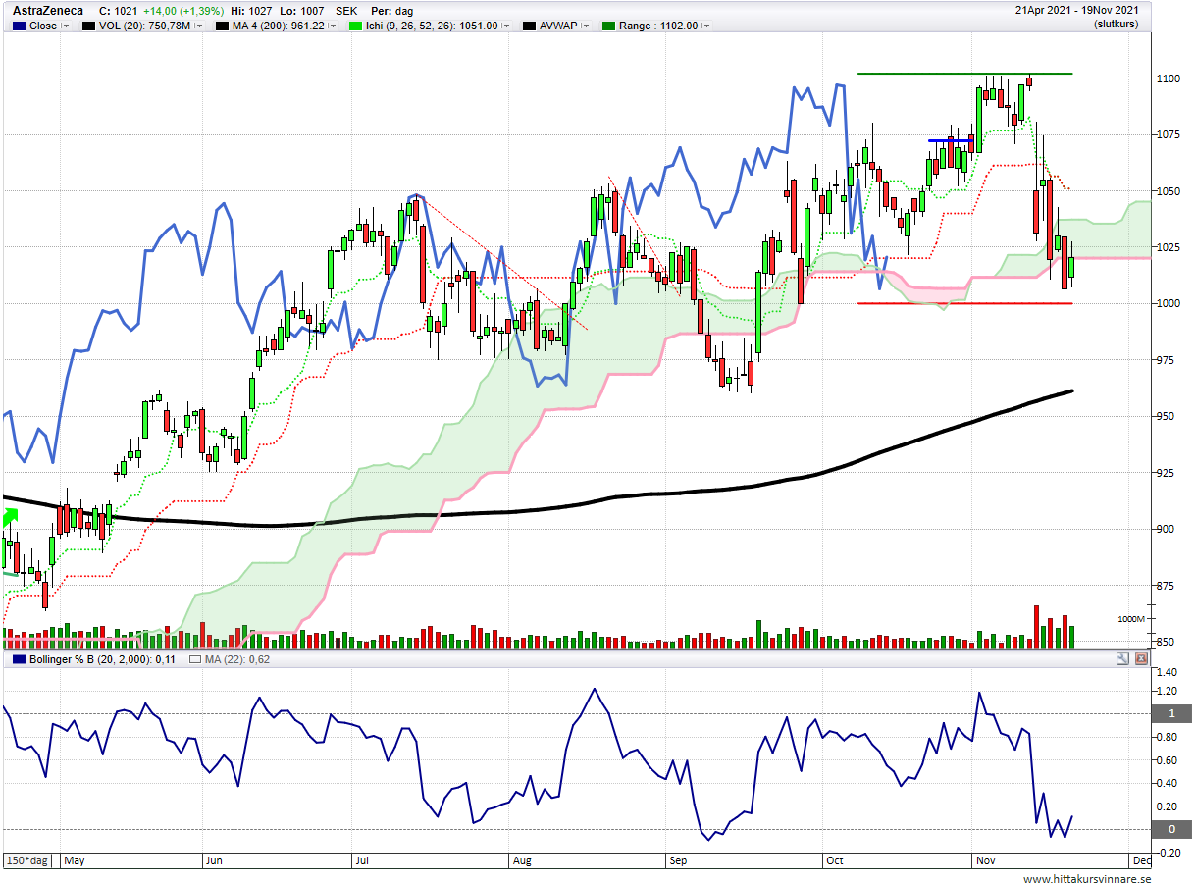Click the dark green Range color swatch
Viewport: 1195px width, 884px height.
point(606,26)
